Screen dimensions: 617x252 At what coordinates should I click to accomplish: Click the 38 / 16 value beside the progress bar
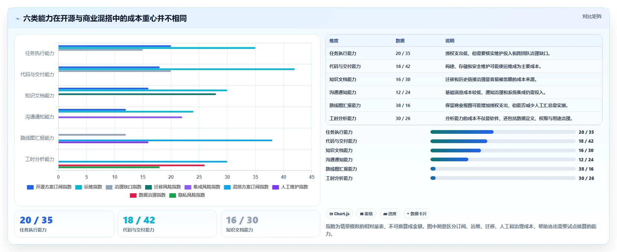click(586, 169)
